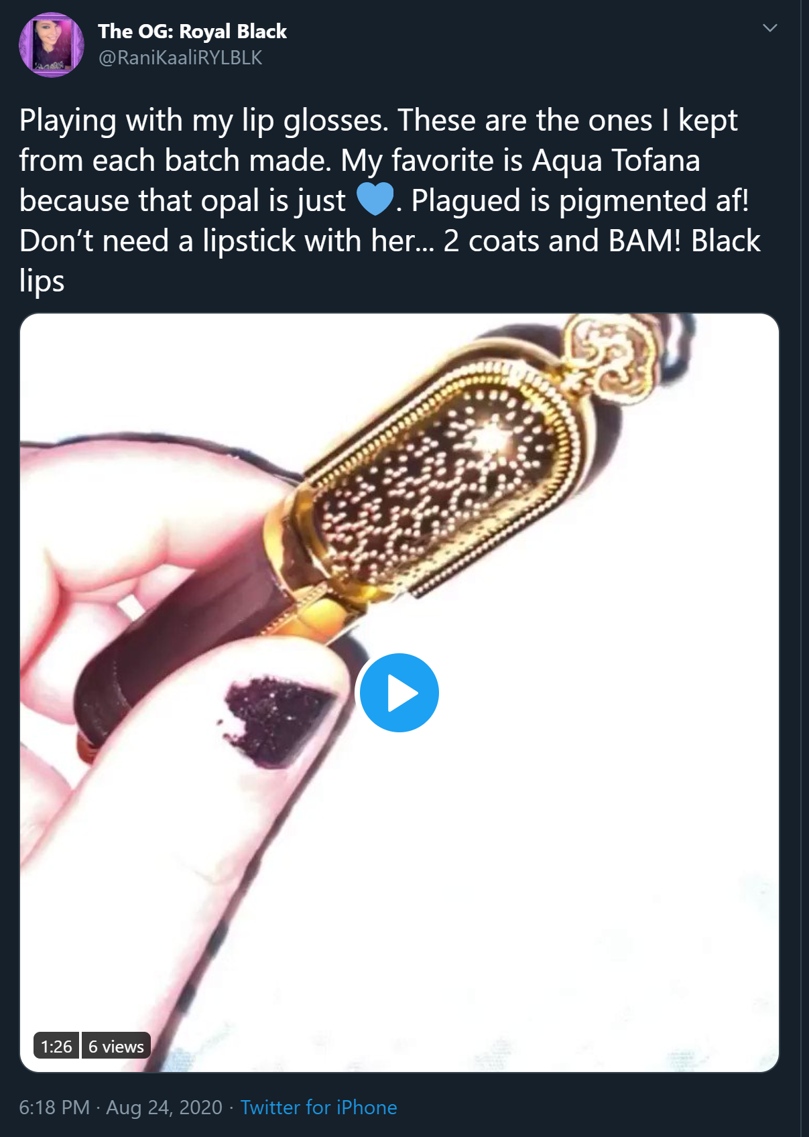The width and height of the screenshot is (809, 1137).
Task: Click the Aug 24, 2020 date text
Action: (164, 1107)
